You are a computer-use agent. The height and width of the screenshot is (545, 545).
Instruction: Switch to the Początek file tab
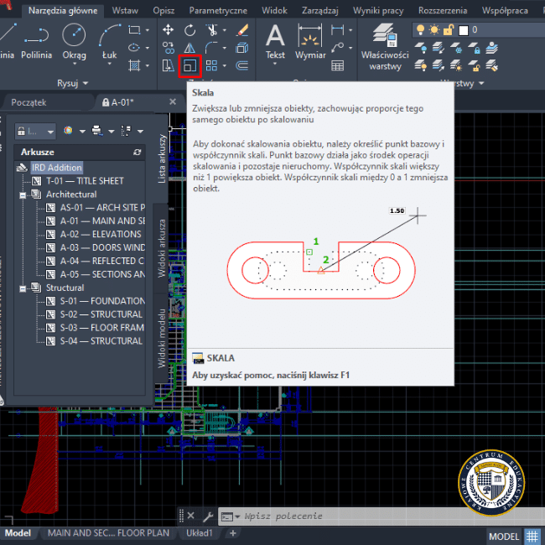click(x=29, y=102)
